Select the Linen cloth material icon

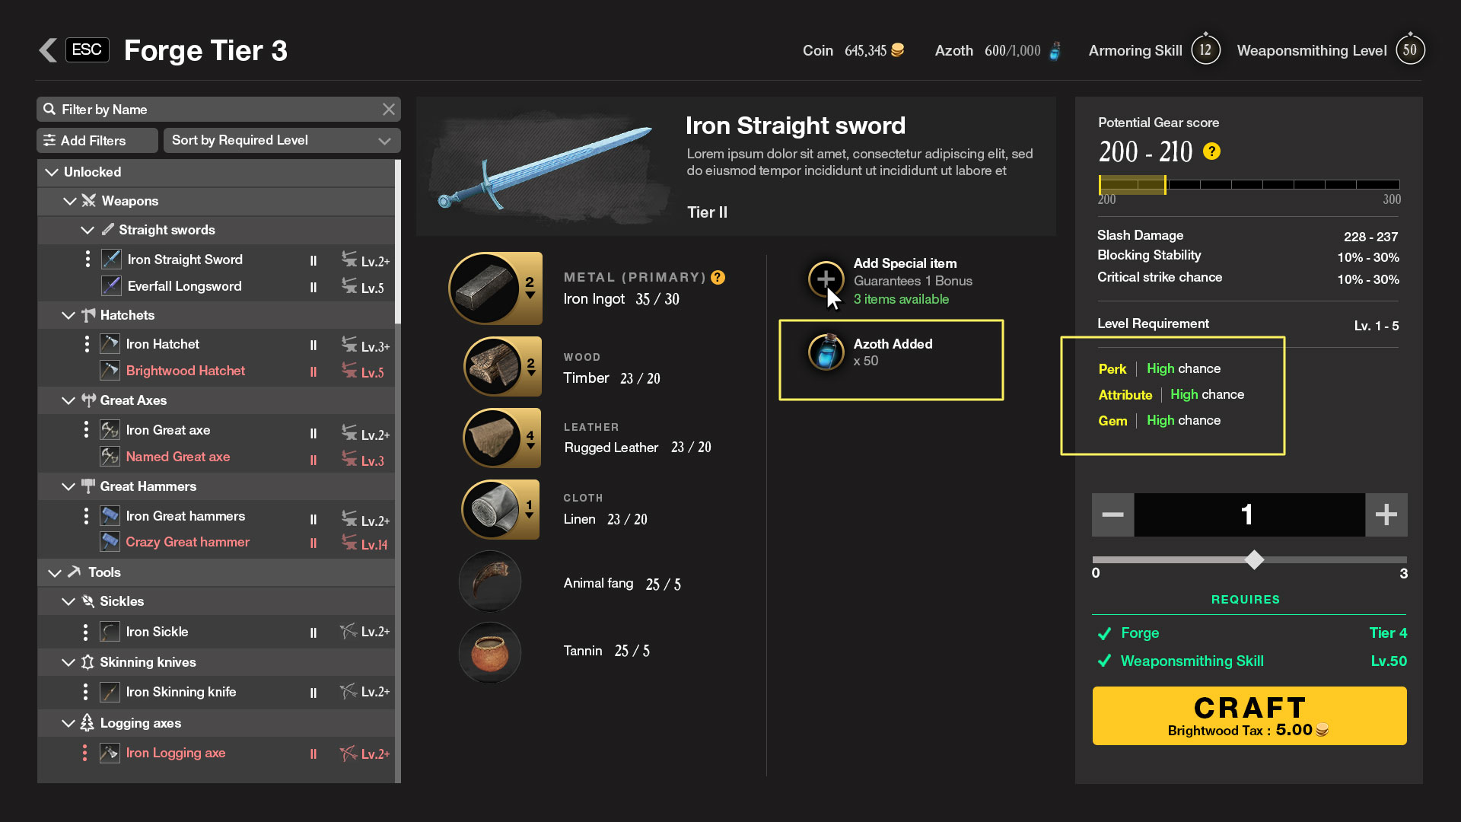pos(492,509)
